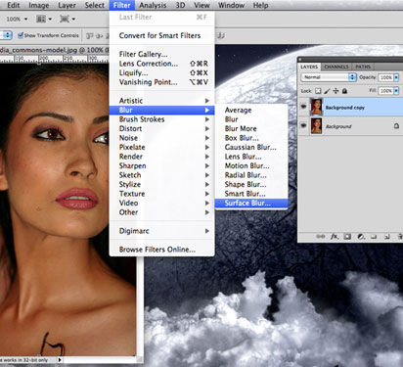This screenshot has height=367, width=403.
Task: Open Filter Gallery from menu
Action: coord(161,54)
